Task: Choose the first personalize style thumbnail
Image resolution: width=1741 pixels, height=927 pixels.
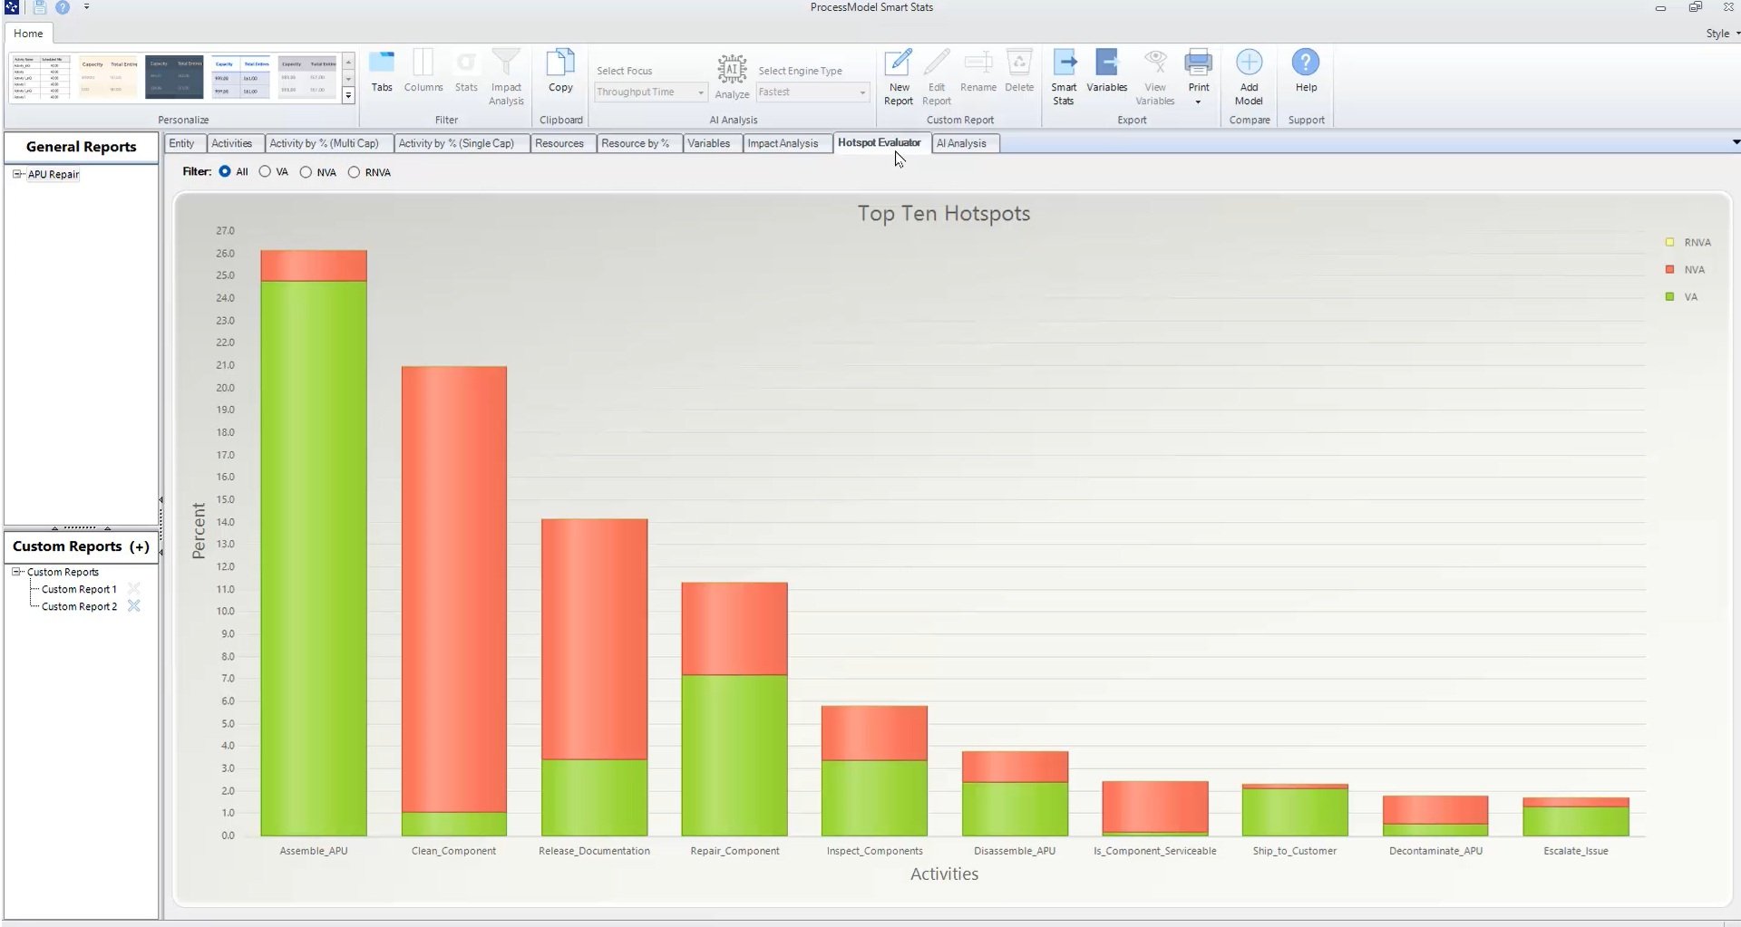Action: tap(40, 78)
